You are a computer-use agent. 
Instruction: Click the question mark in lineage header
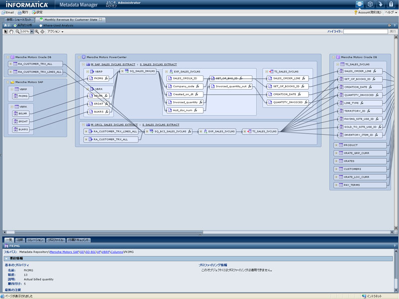pyautogui.click(x=395, y=25)
